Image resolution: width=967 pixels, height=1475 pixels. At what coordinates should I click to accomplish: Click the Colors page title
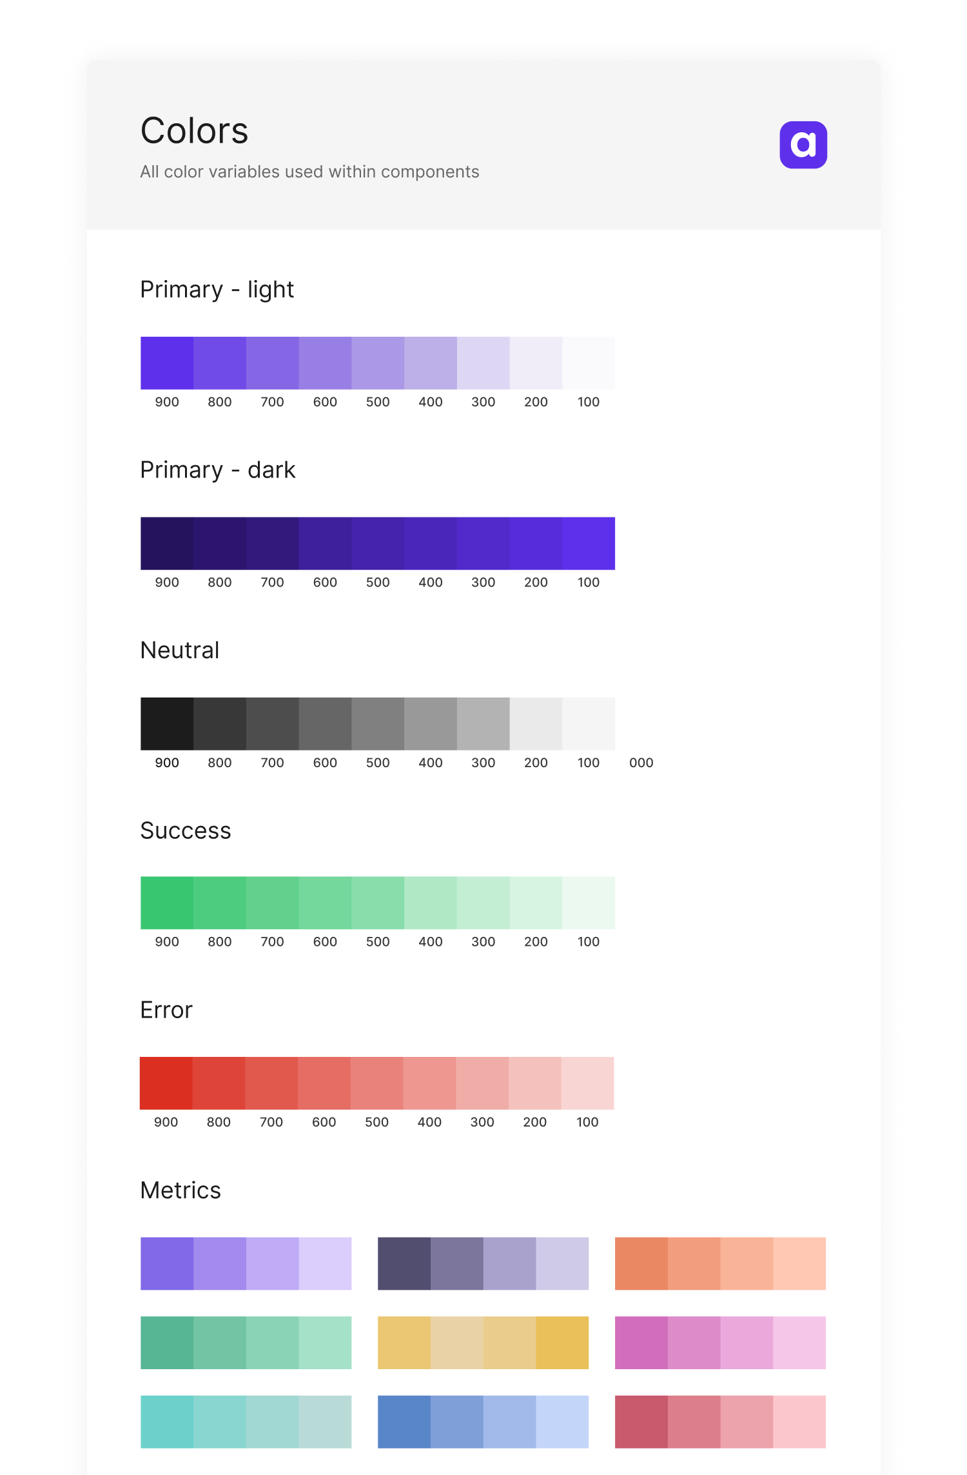point(194,131)
